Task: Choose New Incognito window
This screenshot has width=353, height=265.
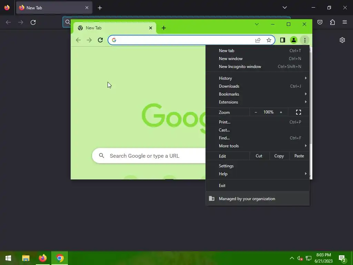Action: pyautogui.click(x=258, y=67)
